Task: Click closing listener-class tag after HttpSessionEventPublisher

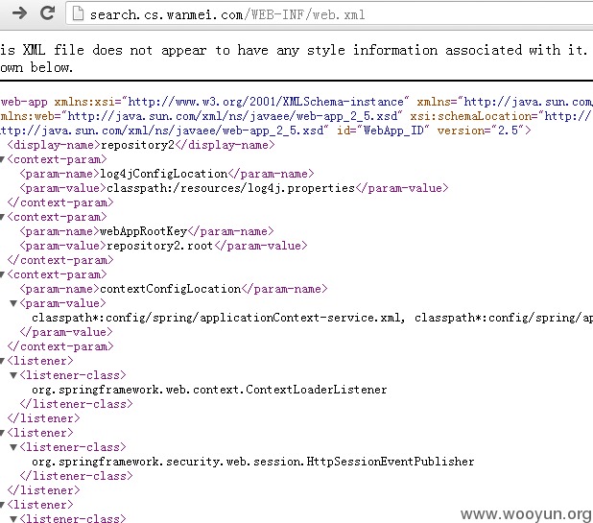Action: tap(77, 476)
